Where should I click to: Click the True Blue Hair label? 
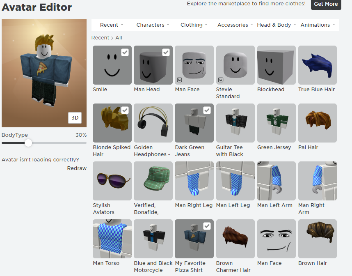(x=316, y=90)
